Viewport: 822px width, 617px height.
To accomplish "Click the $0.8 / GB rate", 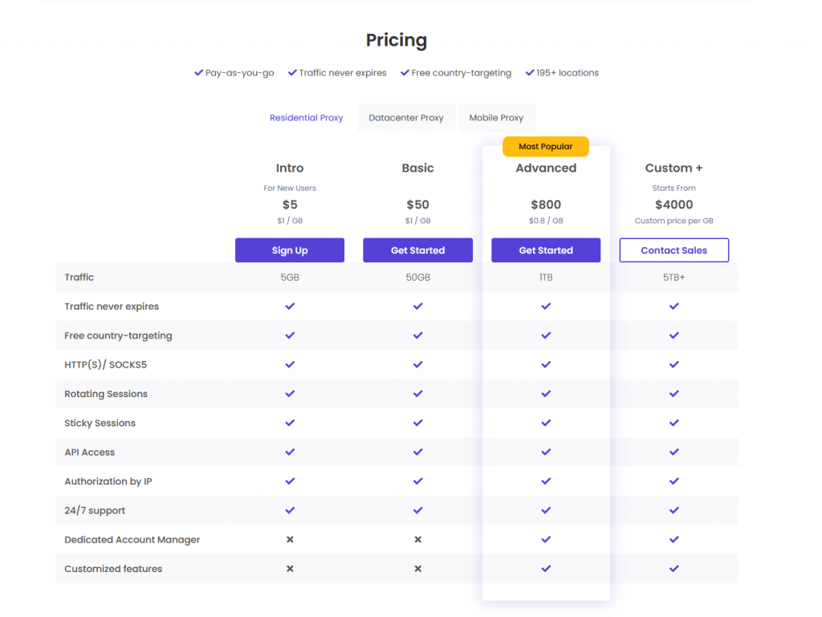I will 546,221.
